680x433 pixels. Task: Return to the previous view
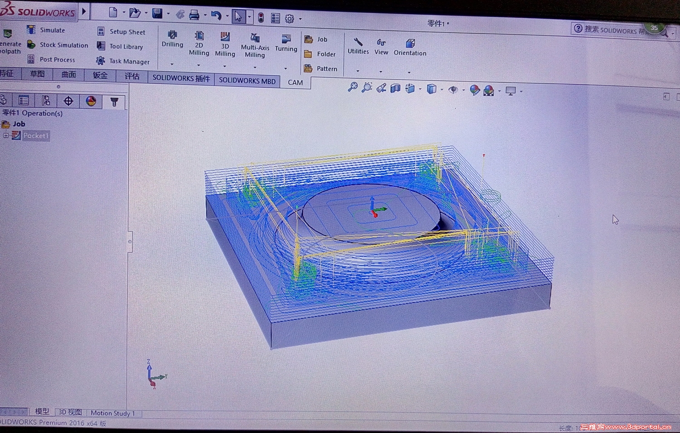381,88
